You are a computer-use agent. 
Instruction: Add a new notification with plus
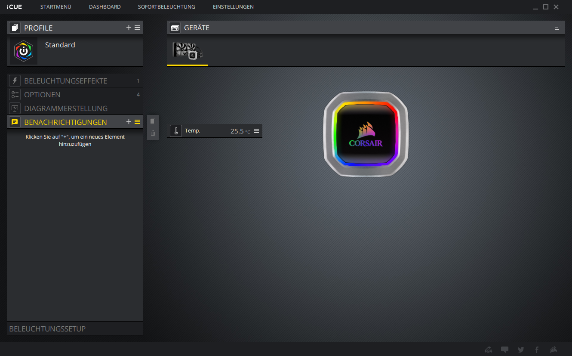129,122
